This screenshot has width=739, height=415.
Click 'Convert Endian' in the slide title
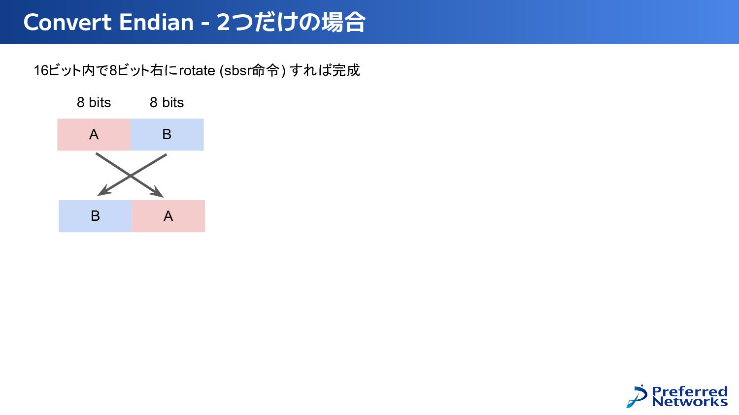point(108,22)
